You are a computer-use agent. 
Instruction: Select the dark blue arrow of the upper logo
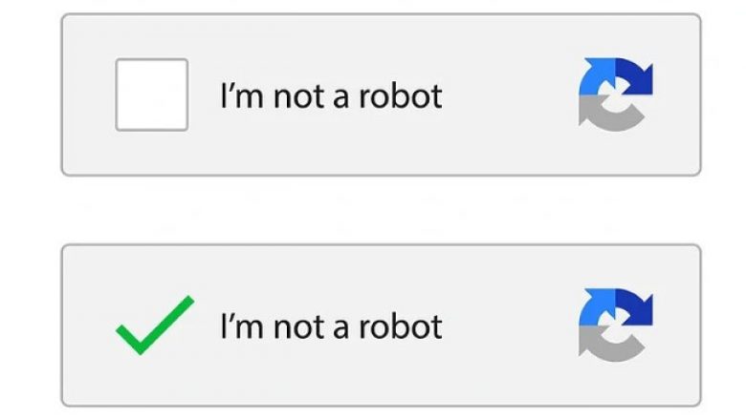pyautogui.click(x=635, y=77)
